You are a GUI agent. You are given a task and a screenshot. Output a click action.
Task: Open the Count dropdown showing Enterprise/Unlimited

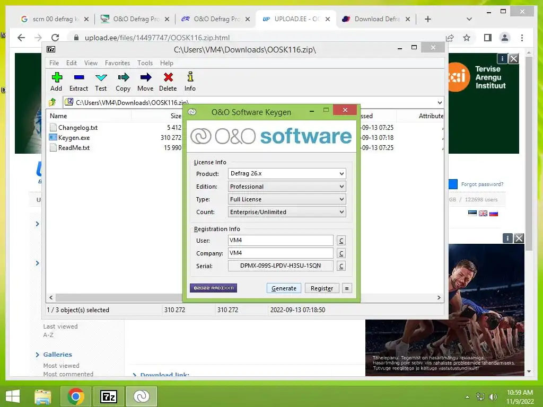287,212
